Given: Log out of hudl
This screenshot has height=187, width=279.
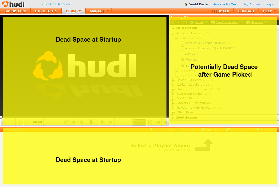Looking at the screenshot, I should click(271, 4).
